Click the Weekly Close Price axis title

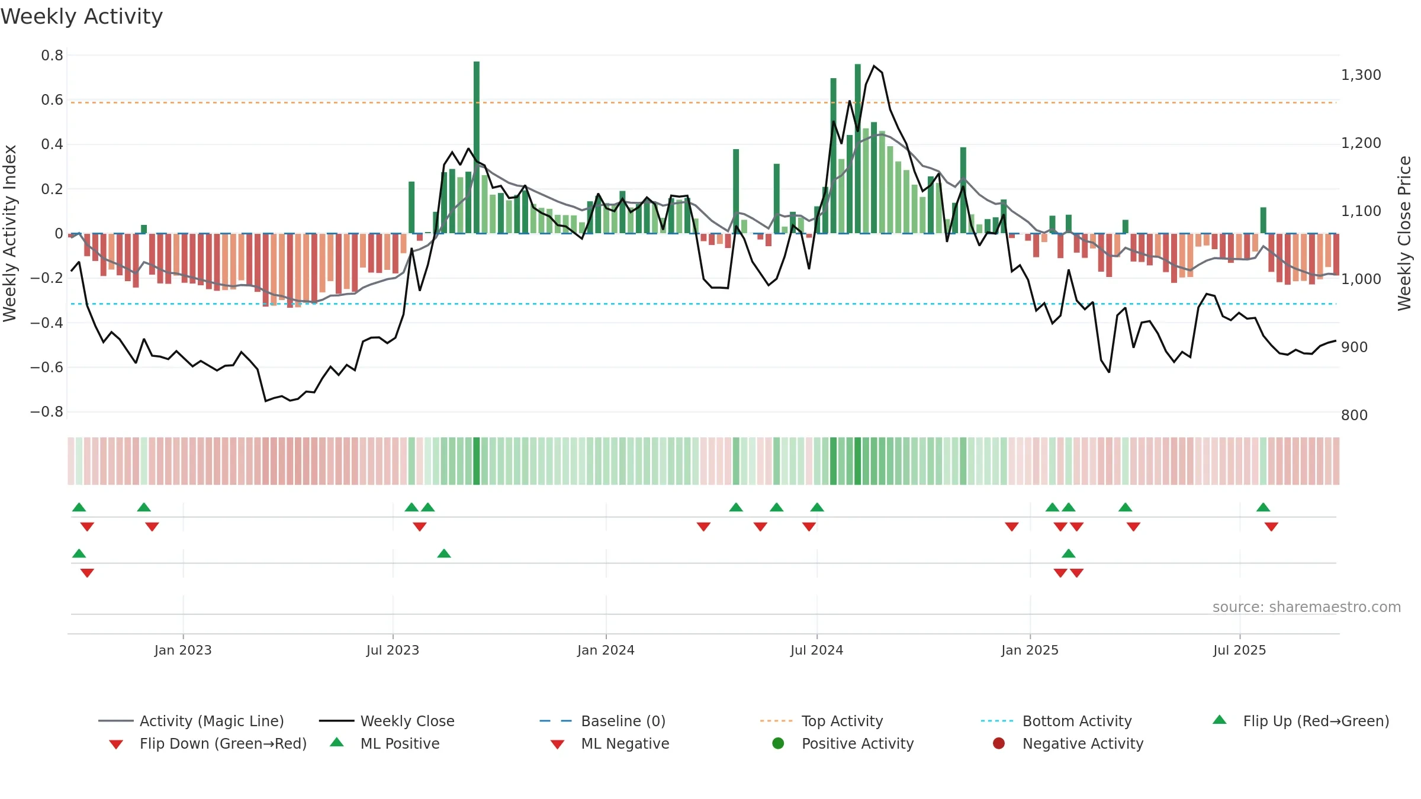(1404, 233)
